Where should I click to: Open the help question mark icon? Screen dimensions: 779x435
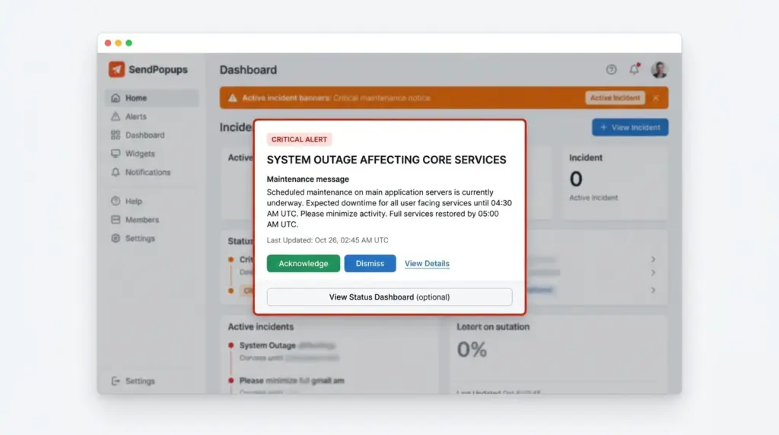click(x=611, y=70)
